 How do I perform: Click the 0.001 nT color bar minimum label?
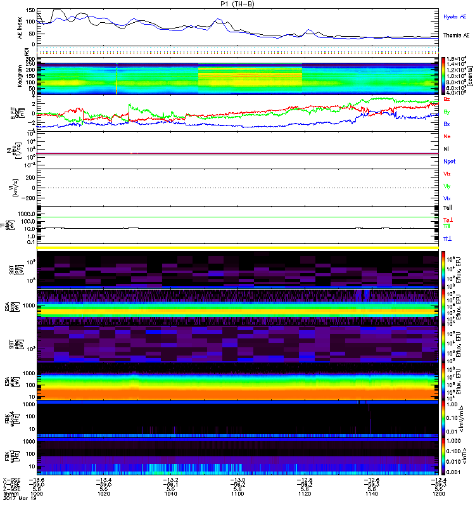click(x=453, y=472)
